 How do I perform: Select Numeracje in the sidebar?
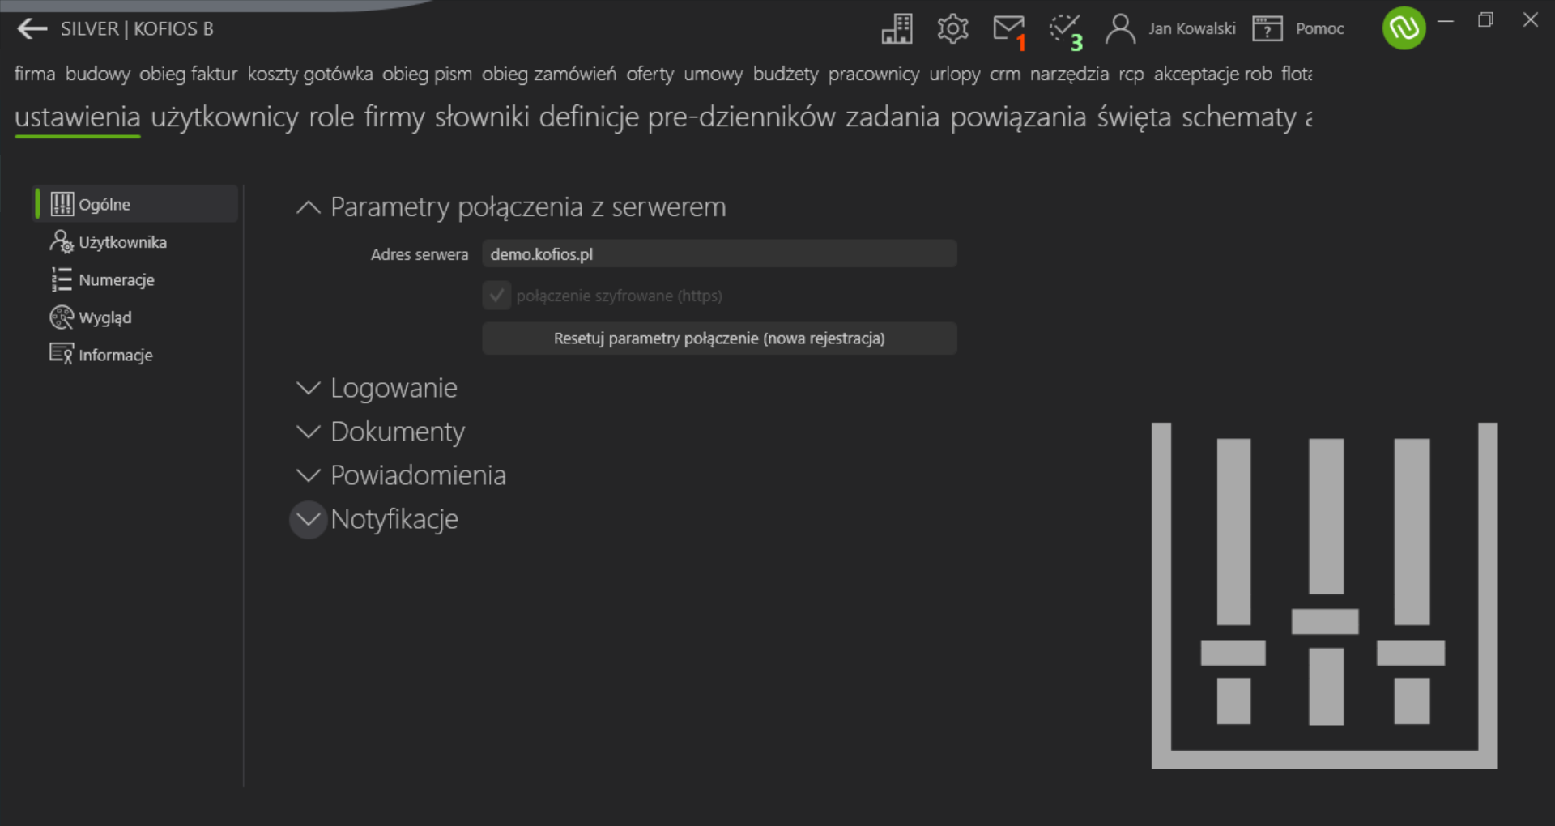point(102,280)
